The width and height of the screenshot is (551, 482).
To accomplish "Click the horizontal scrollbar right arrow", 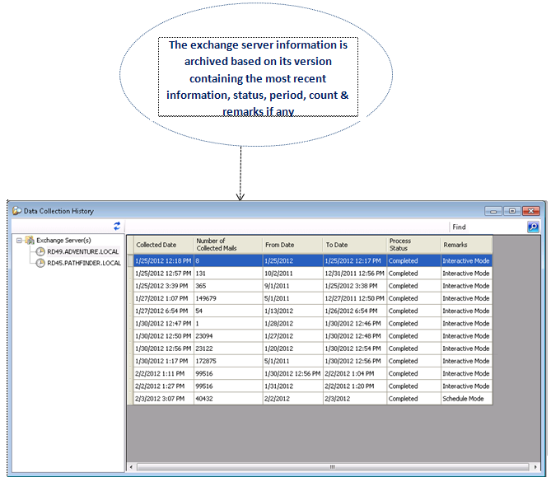I will 535,467.
